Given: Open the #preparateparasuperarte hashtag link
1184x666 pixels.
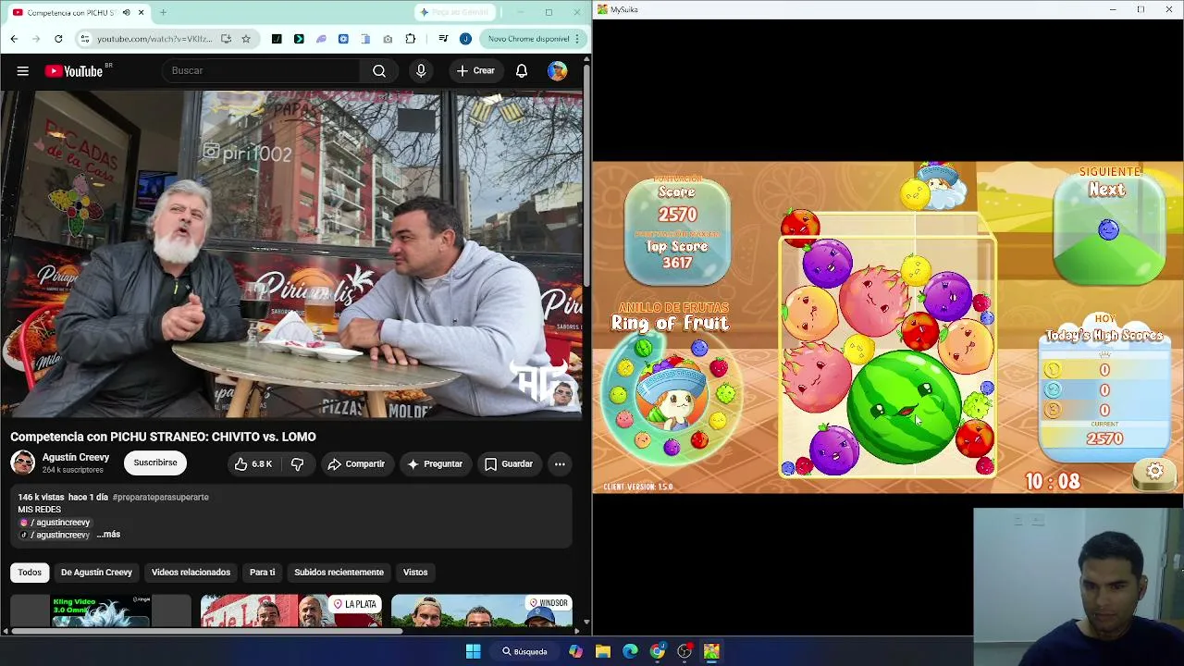Looking at the screenshot, I should click(x=160, y=497).
